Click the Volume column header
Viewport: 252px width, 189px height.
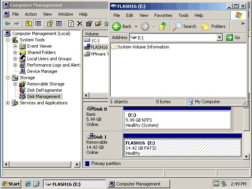click(x=96, y=34)
